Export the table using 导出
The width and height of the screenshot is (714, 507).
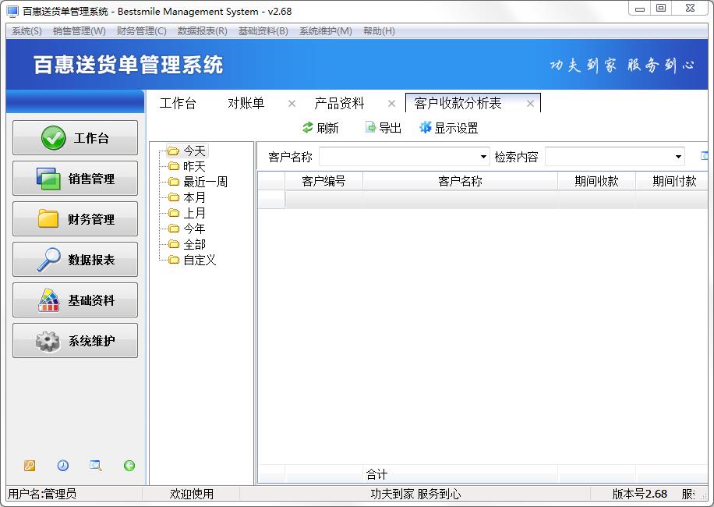[383, 128]
